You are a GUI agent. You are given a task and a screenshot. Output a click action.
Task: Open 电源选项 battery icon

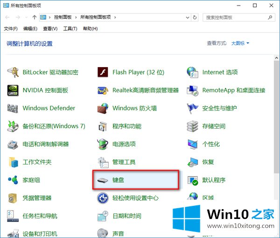[x=103, y=144]
